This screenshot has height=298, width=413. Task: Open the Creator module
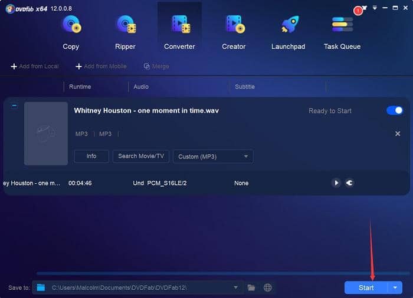234,32
